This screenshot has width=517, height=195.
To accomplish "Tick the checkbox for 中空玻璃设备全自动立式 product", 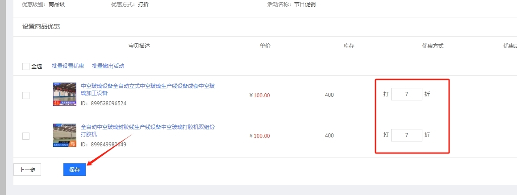I will (x=26, y=95).
